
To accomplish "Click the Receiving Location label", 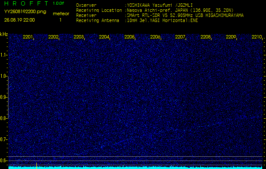I will click(x=99, y=10).
